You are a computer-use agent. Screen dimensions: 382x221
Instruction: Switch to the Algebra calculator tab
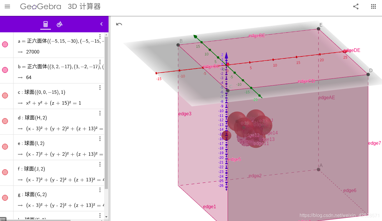point(46,24)
